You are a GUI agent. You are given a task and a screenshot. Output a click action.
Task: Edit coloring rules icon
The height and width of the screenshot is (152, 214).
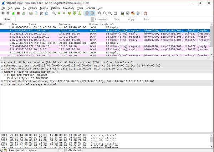133,13
